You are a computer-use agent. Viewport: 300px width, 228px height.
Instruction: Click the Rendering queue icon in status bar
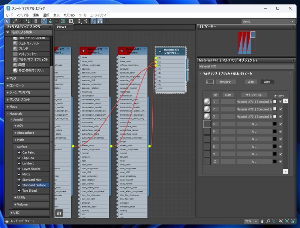7,221
